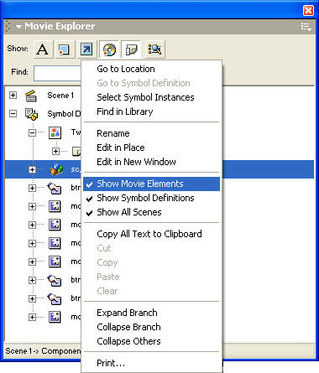Open Customize which items to show
Image resolution: width=319 pixels, height=373 pixels.
[155, 49]
